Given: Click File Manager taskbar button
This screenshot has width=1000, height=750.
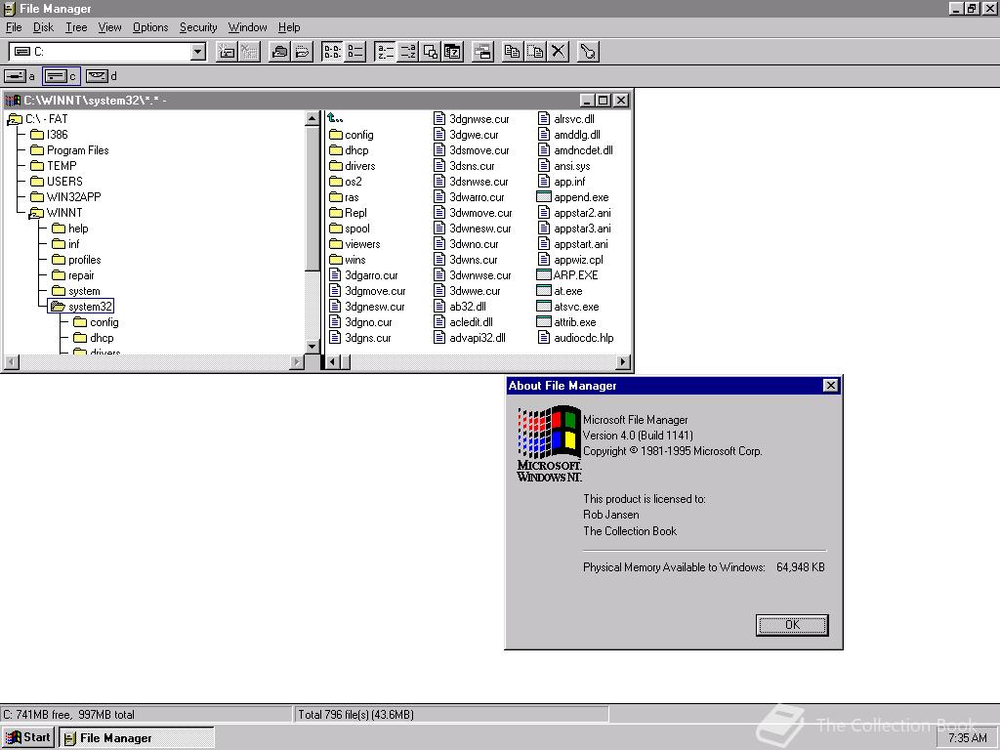Looking at the screenshot, I should point(137,738).
